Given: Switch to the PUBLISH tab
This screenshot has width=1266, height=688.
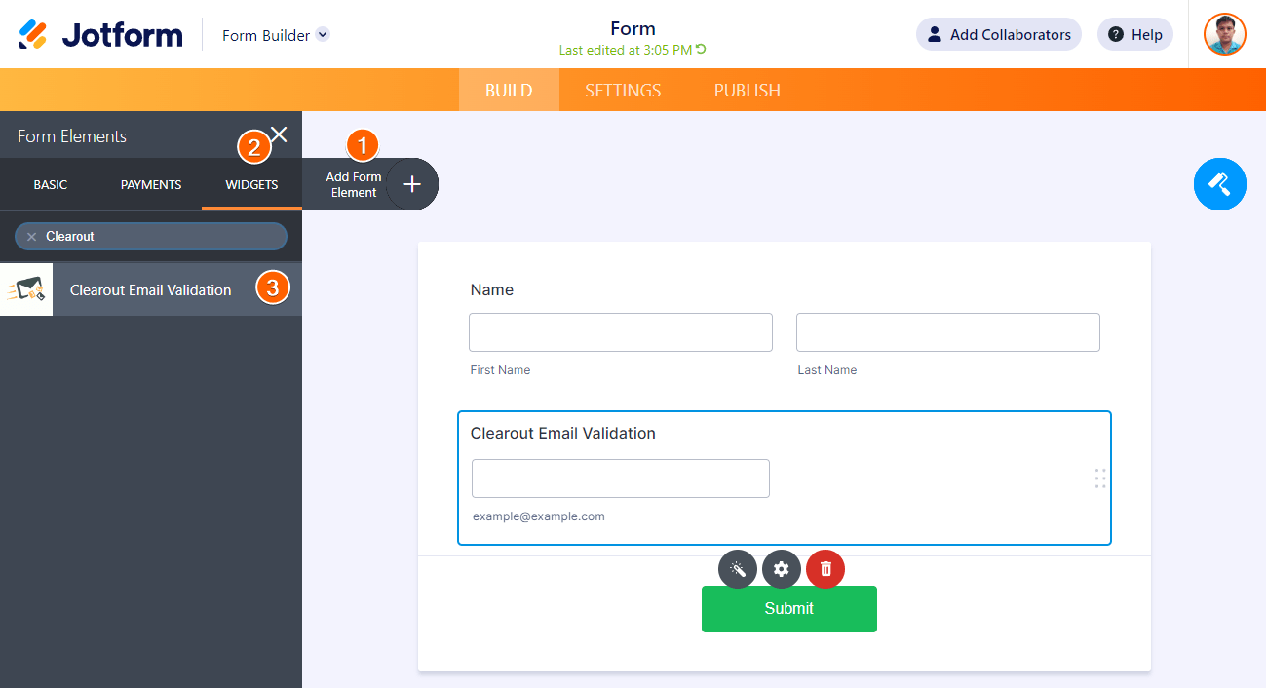Looking at the screenshot, I should coord(748,90).
